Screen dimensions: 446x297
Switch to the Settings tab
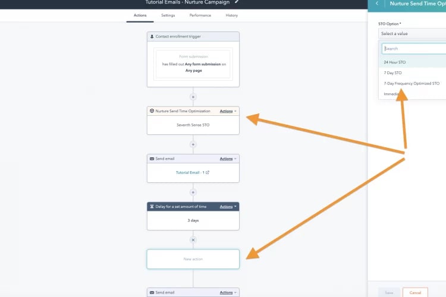(x=168, y=15)
